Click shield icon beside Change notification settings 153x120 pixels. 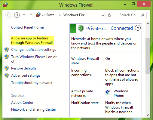[7, 50]
